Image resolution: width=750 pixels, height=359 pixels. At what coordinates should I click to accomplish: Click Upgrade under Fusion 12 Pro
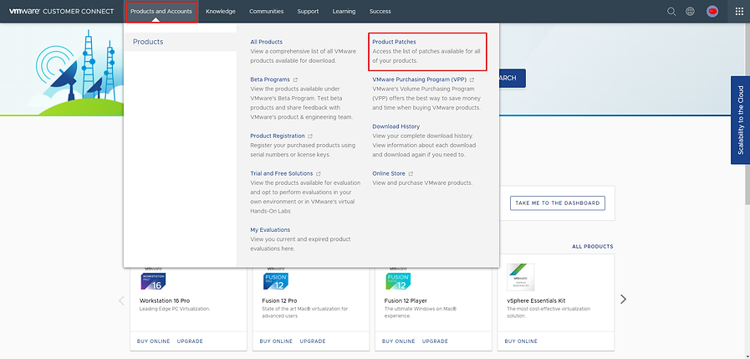tap(313, 341)
